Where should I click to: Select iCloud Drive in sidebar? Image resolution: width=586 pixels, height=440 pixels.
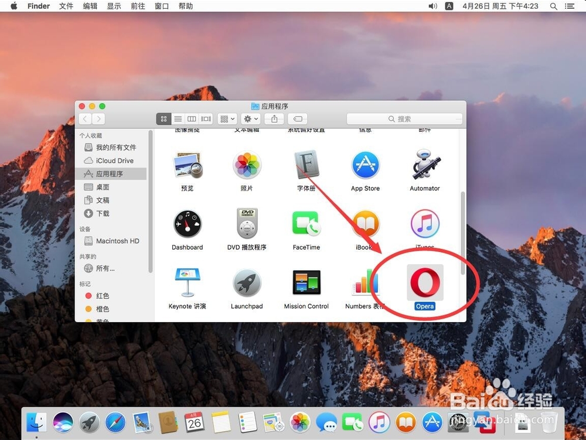pyautogui.click(x=111, y=161)
